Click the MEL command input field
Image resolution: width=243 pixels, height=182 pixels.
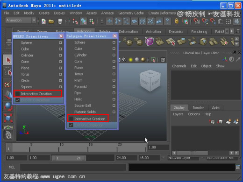(x=73, y=167)
